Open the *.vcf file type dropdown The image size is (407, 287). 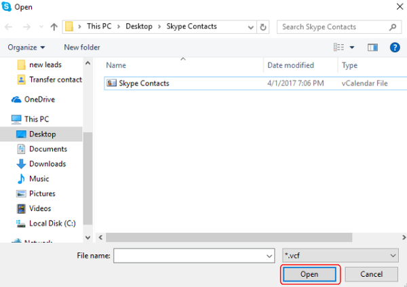click(x=341, y=256)
